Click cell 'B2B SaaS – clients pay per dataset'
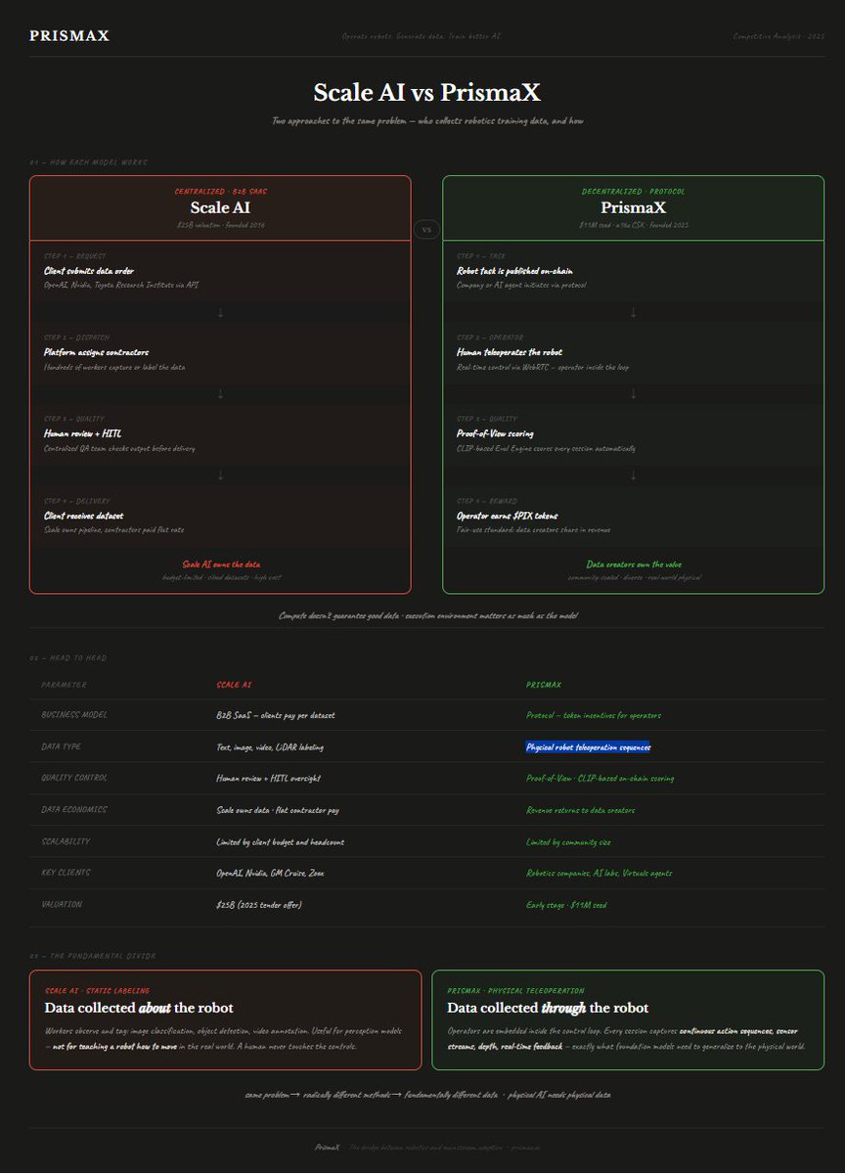This screenshot has height=1174, width=845. [276, 715]
